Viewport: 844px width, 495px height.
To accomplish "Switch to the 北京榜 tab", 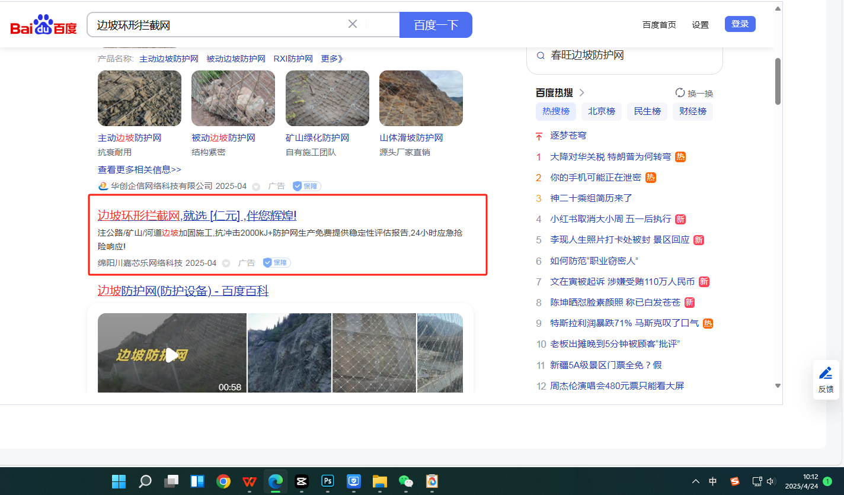I will 602,111.
